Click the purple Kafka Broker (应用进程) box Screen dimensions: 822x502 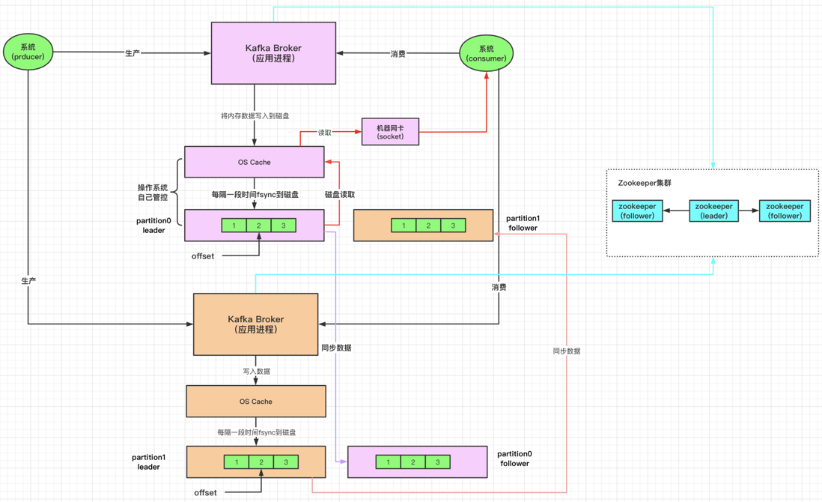tap(274, 53)
